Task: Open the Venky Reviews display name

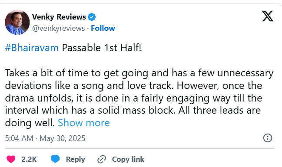Action: (59, 17)
